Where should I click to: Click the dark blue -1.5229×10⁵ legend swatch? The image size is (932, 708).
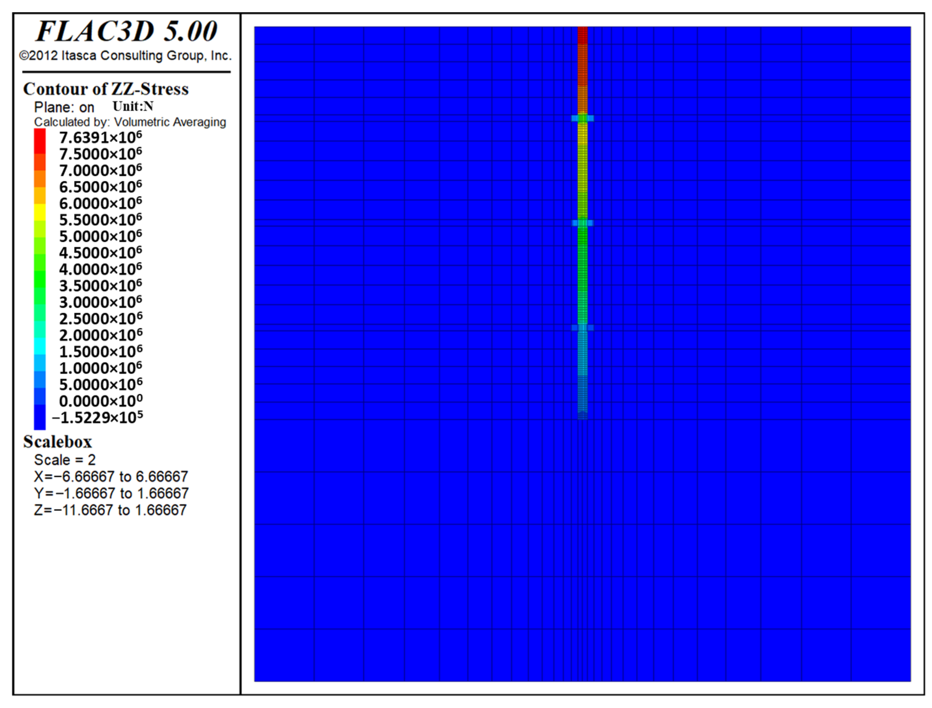[x=40, y=417]
